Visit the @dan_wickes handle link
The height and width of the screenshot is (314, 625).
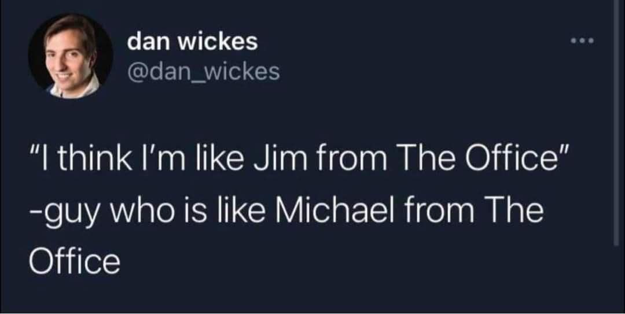point(203,72)
